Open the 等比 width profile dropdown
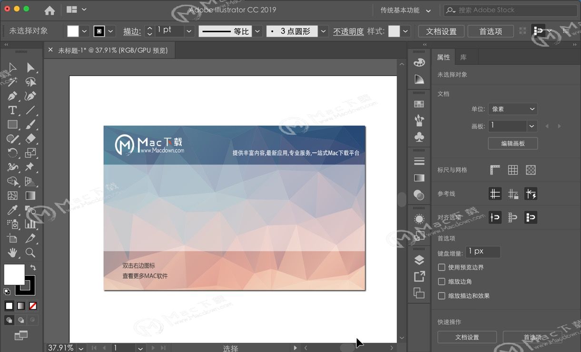The width and height of the screenshot is (581, 352). [x=257, y=31]
